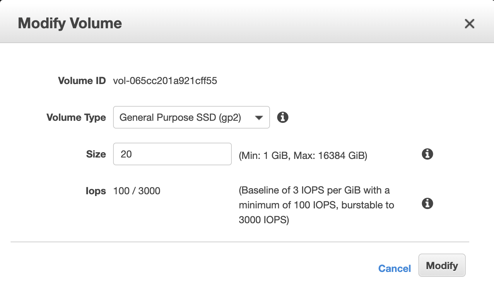Click the Modify button
494x291 pixels.
click(442, 266)
